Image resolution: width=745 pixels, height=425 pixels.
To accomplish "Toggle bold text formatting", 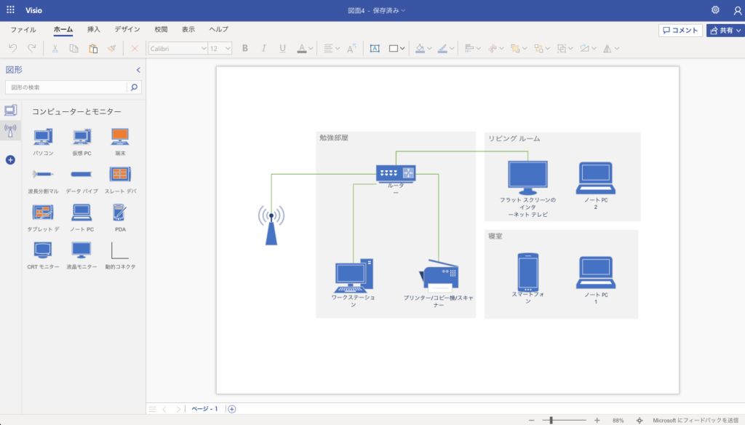I will 244,49.
